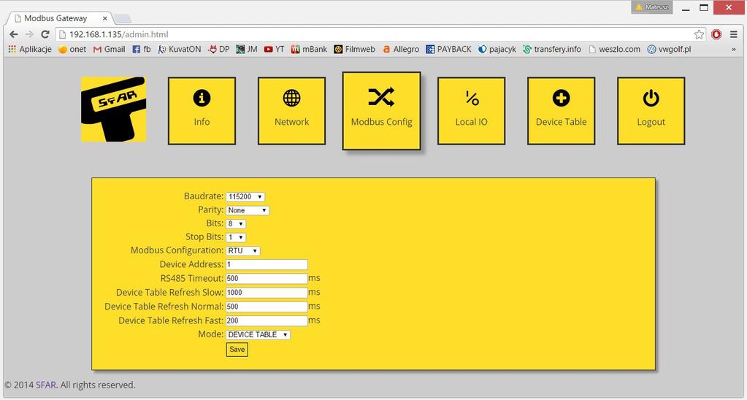Click the Device Table Refresh Normal field
Image resolution: width=747 pixels, height=400 pixels.
tap(267, 307)
